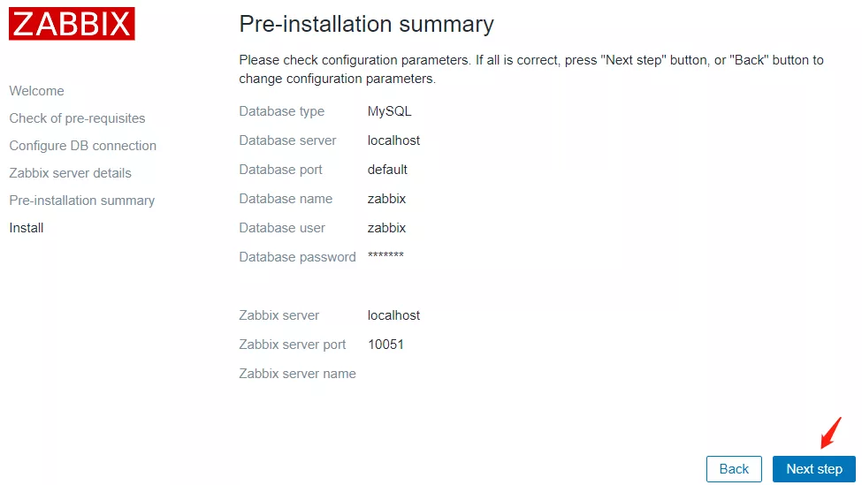Click the ZABBIX logo

[x=72, y=24]
